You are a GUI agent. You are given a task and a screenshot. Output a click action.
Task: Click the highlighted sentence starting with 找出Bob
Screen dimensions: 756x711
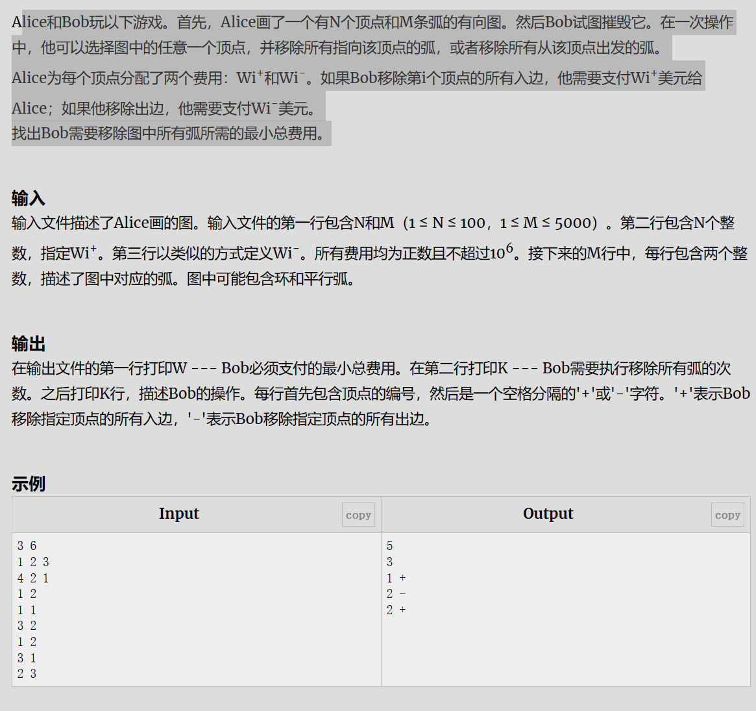[x=170, y=133]
